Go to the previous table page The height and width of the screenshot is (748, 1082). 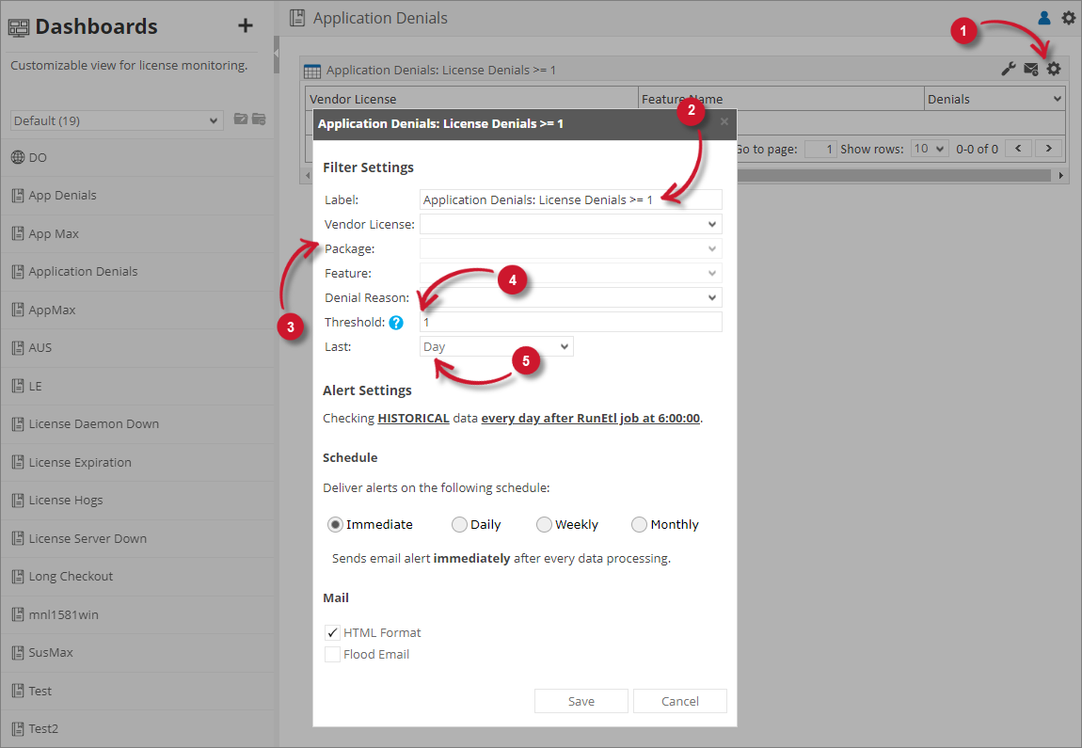tap(1019, 149)
